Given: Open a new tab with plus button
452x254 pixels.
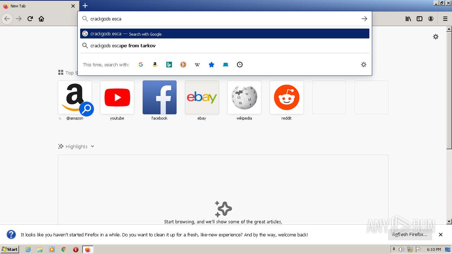Looking at the screenshot, I should tap(85, 6).
